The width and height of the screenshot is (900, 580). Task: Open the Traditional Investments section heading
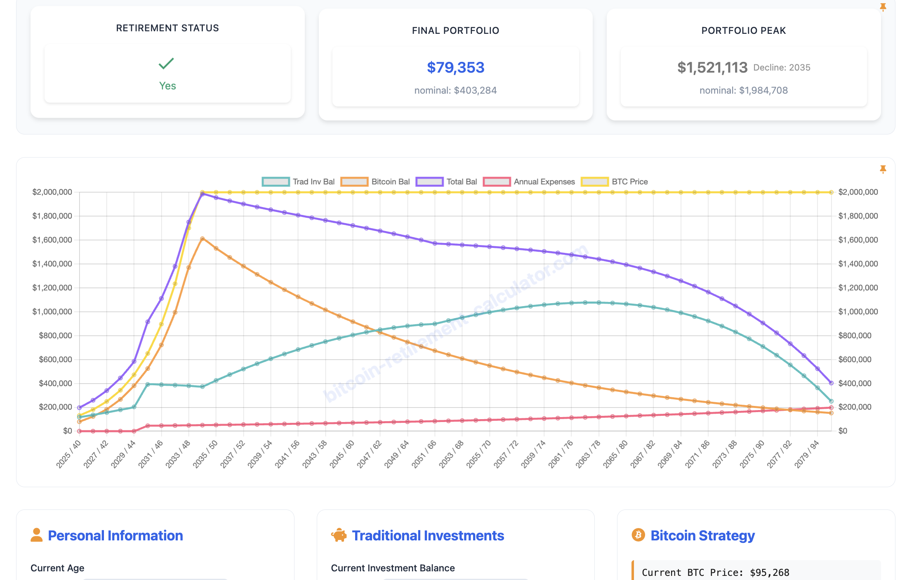click(x=428, y=535)
